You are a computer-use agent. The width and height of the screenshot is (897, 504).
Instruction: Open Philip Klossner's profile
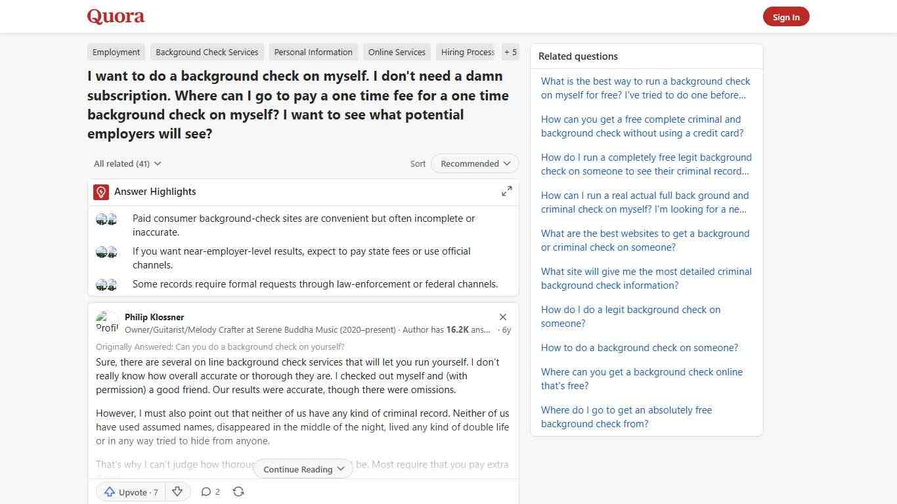pos(154,317)
